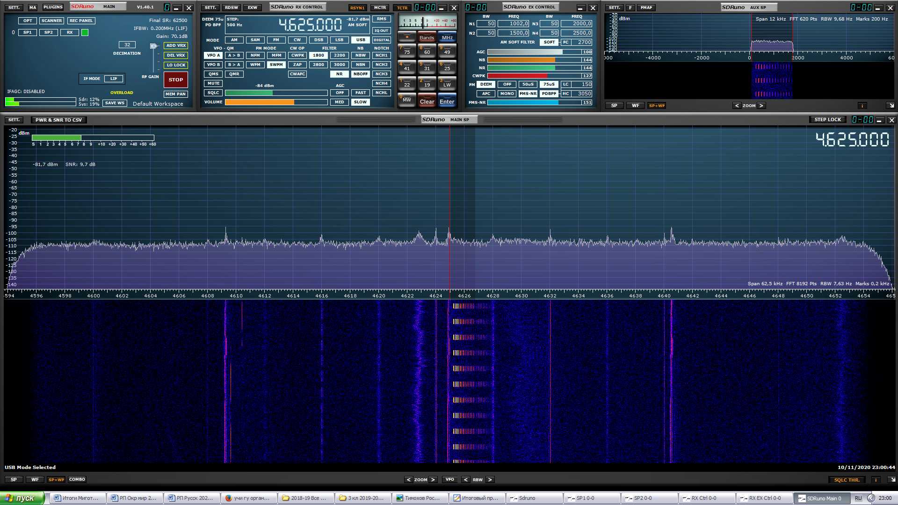This screenshot has width=898, height=505.
Task: Open the SCANNER panel
Action: [51, 21]
